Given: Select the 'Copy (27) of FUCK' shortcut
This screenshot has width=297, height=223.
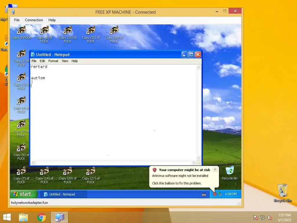Looking at the screenshot, I should click(91, 175).
